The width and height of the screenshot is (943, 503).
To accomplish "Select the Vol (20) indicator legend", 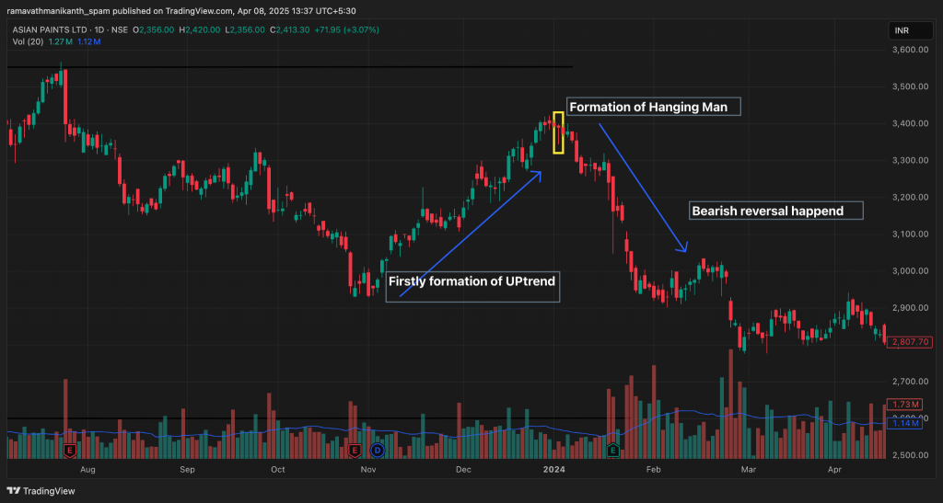I will tap(28, 41).
